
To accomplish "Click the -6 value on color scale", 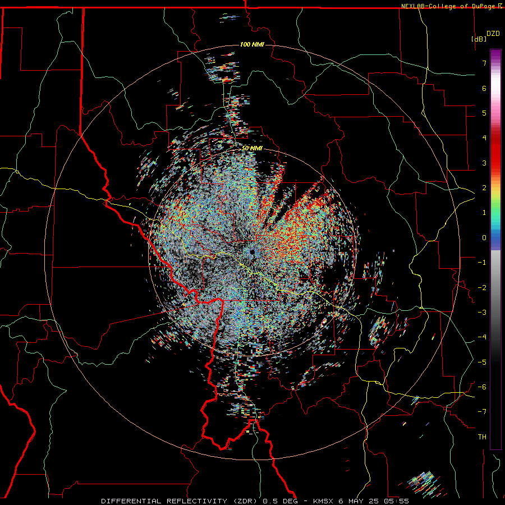I will click(x=482, y=387).
